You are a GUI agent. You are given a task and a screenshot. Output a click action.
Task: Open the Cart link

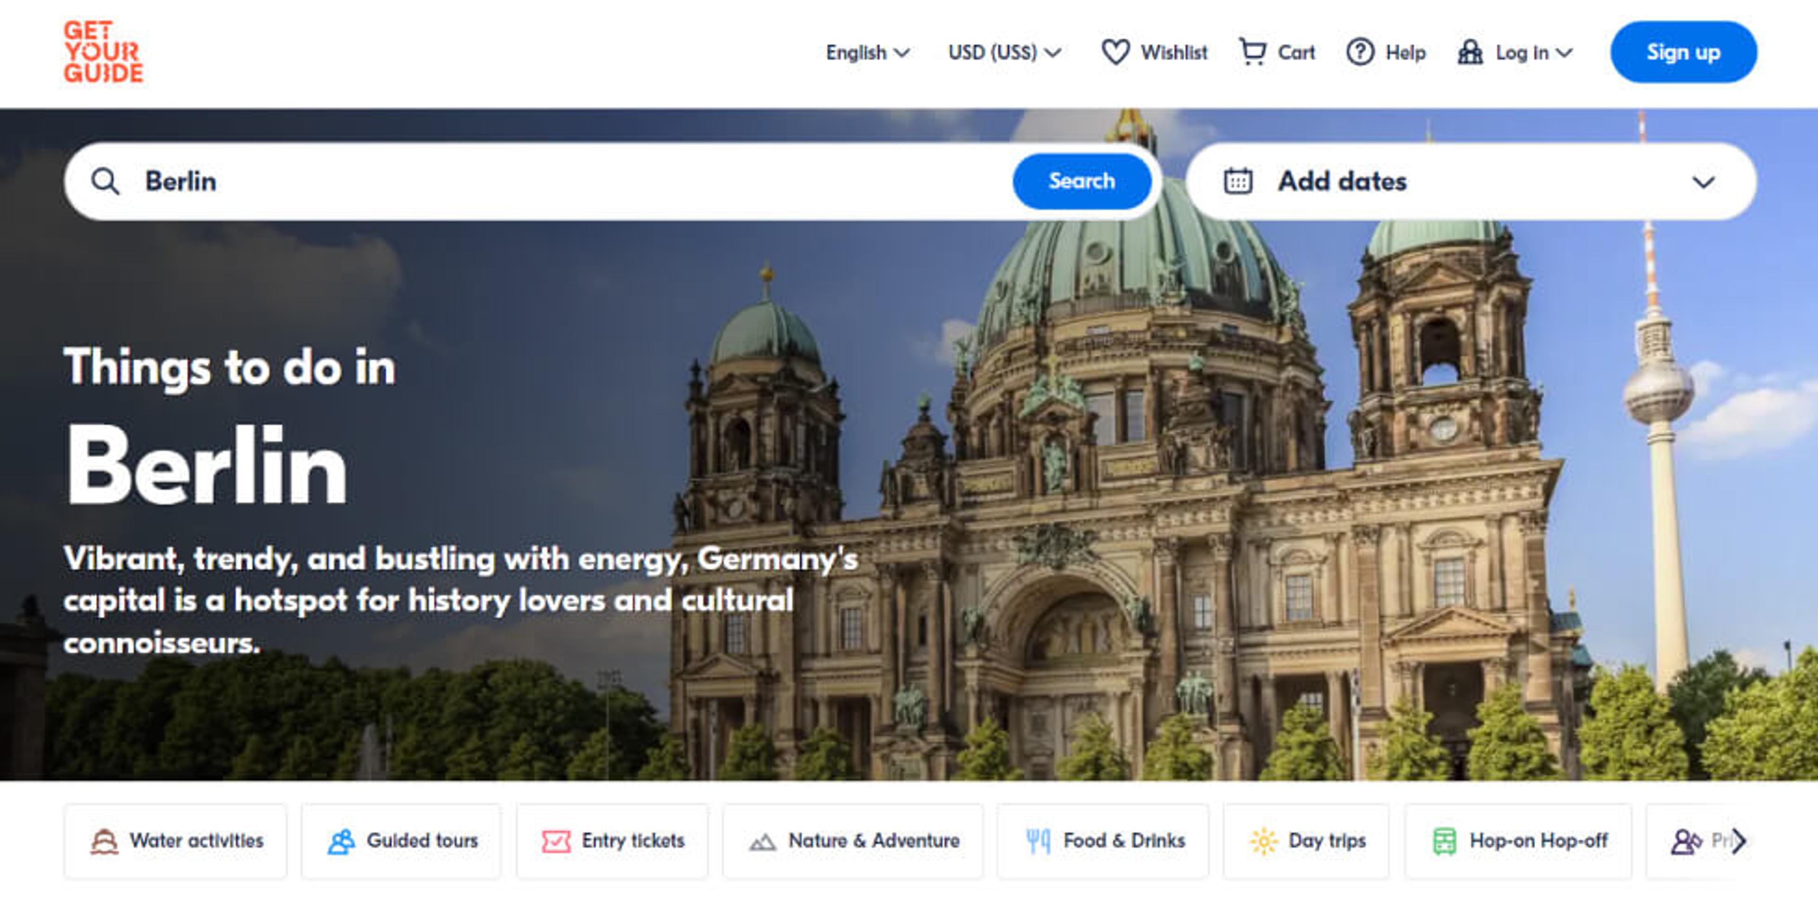coord(1277,52)
